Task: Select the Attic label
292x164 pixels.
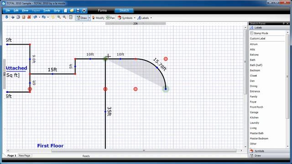Action: [252, 50]
